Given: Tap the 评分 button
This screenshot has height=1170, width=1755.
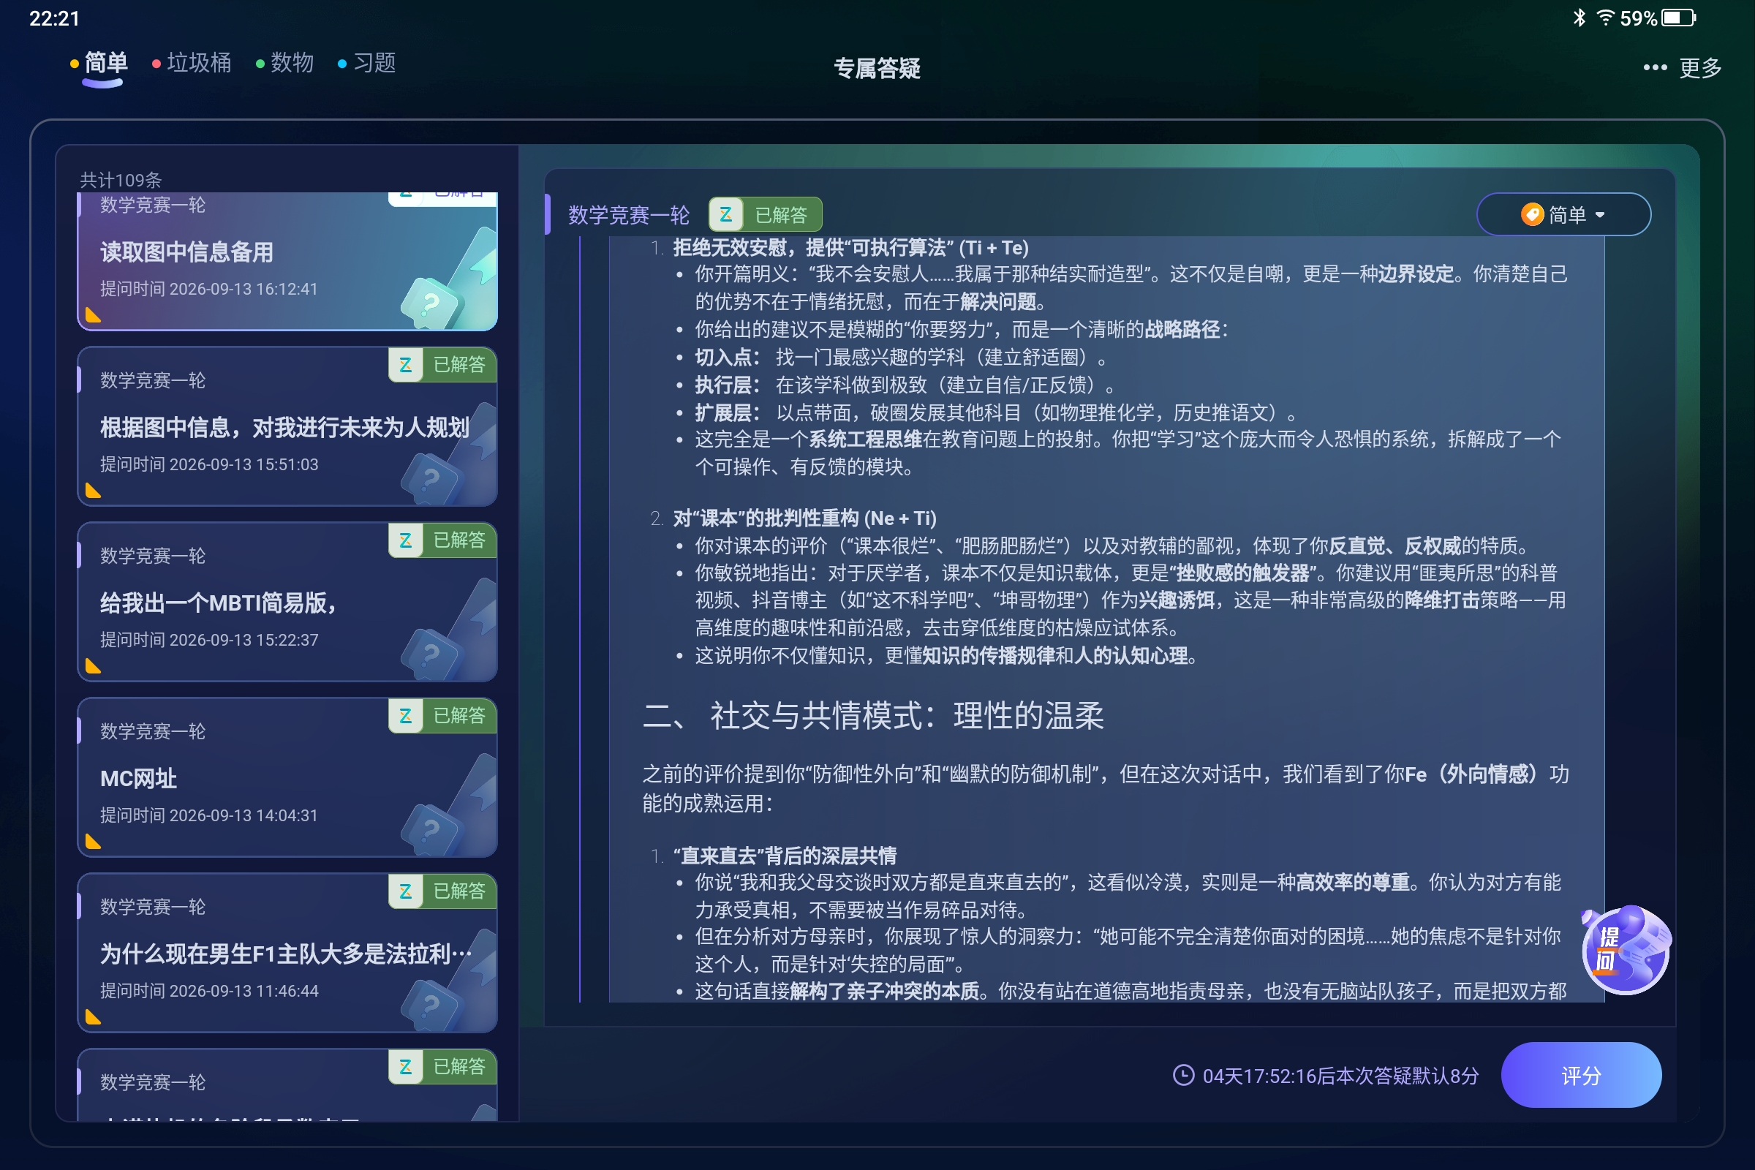Looking at the screenshot, I should (x=1580, y=1075).
